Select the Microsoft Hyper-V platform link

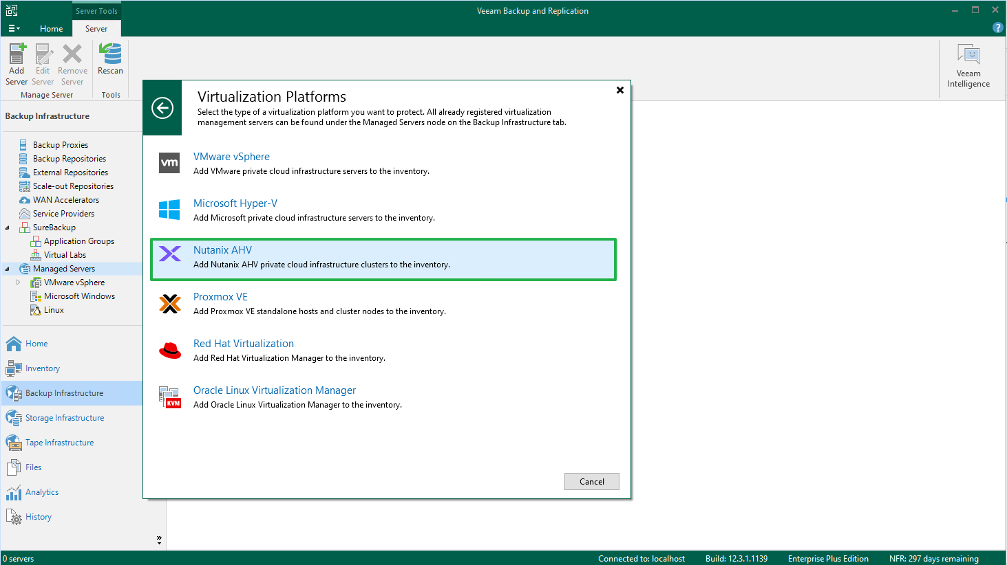tap(235, 203)
